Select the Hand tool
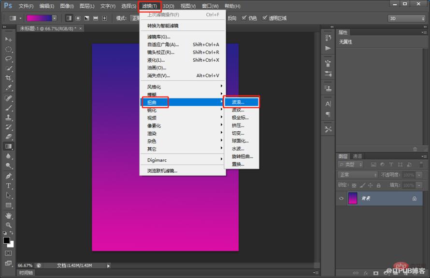 9,216
